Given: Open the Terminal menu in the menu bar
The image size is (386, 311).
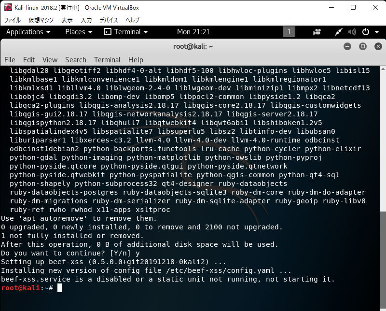Looking at the screenshot, I should click(107, 60).
